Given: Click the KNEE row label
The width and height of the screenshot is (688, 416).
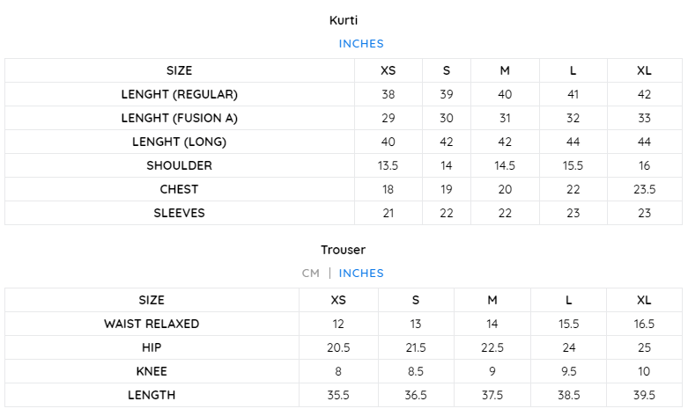Looking at the screenshot, I should tap(152, 371).
